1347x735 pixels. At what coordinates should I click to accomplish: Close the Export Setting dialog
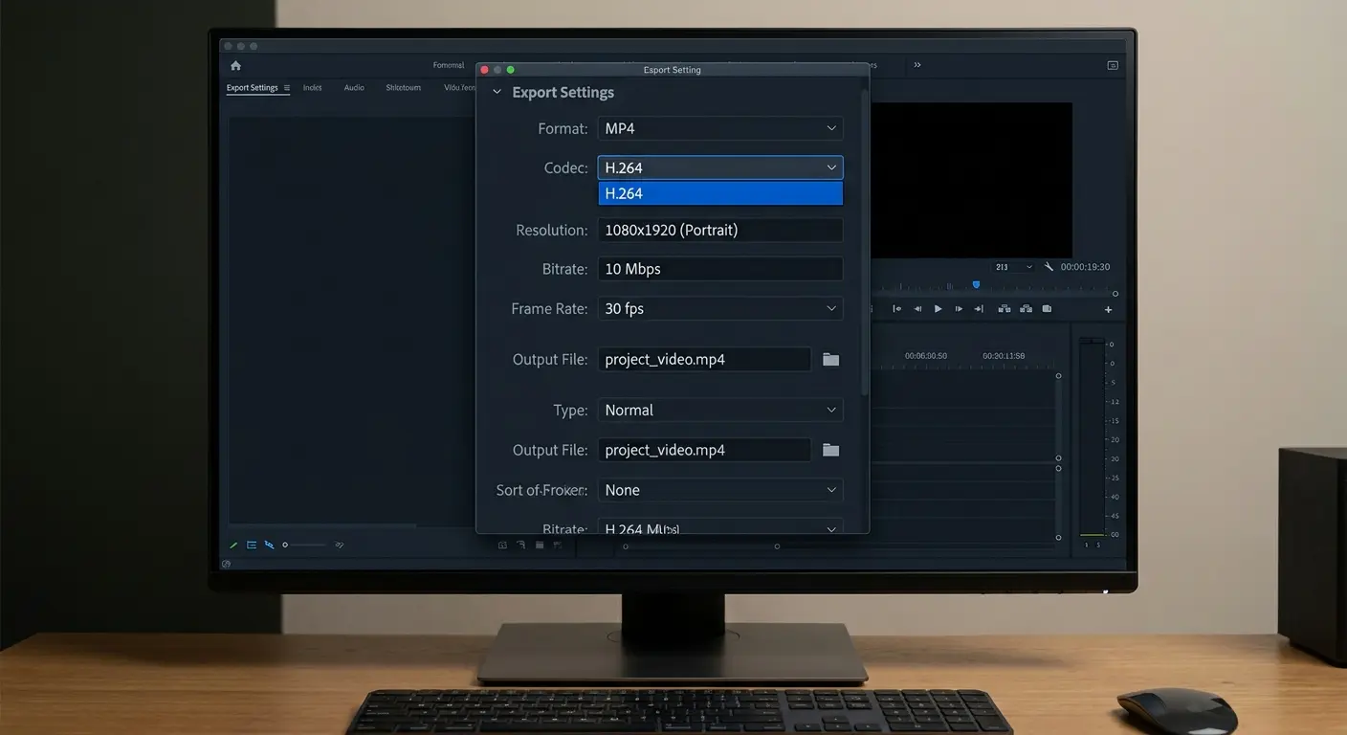(x=484, y=70)
